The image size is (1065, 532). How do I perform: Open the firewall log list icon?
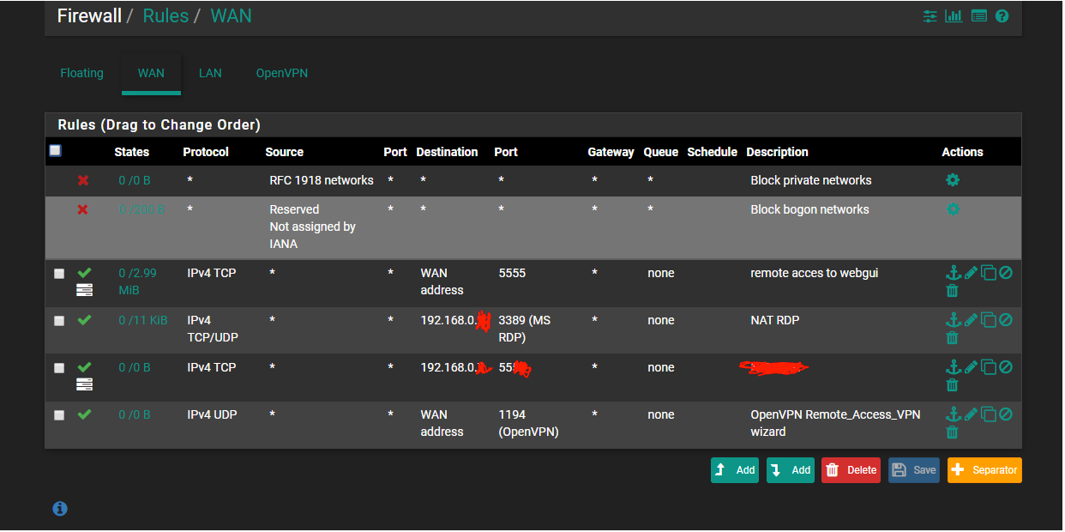point(978,16)
